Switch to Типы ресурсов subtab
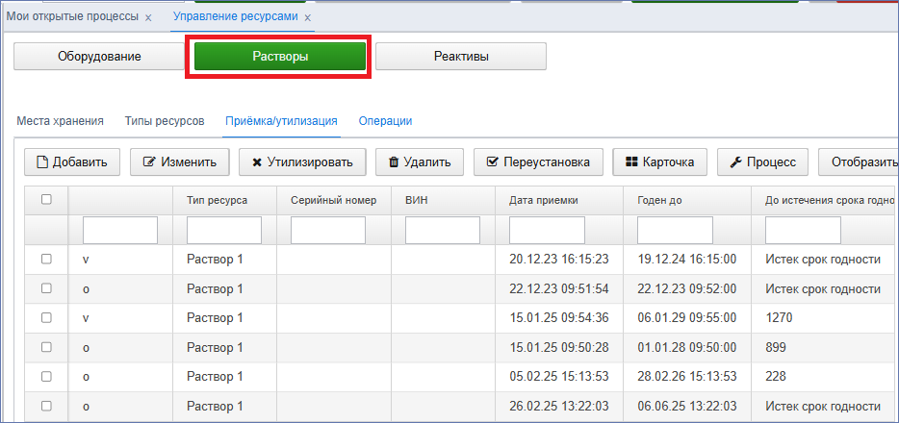This screenshot has height=423, width=899. coord(165,121)
